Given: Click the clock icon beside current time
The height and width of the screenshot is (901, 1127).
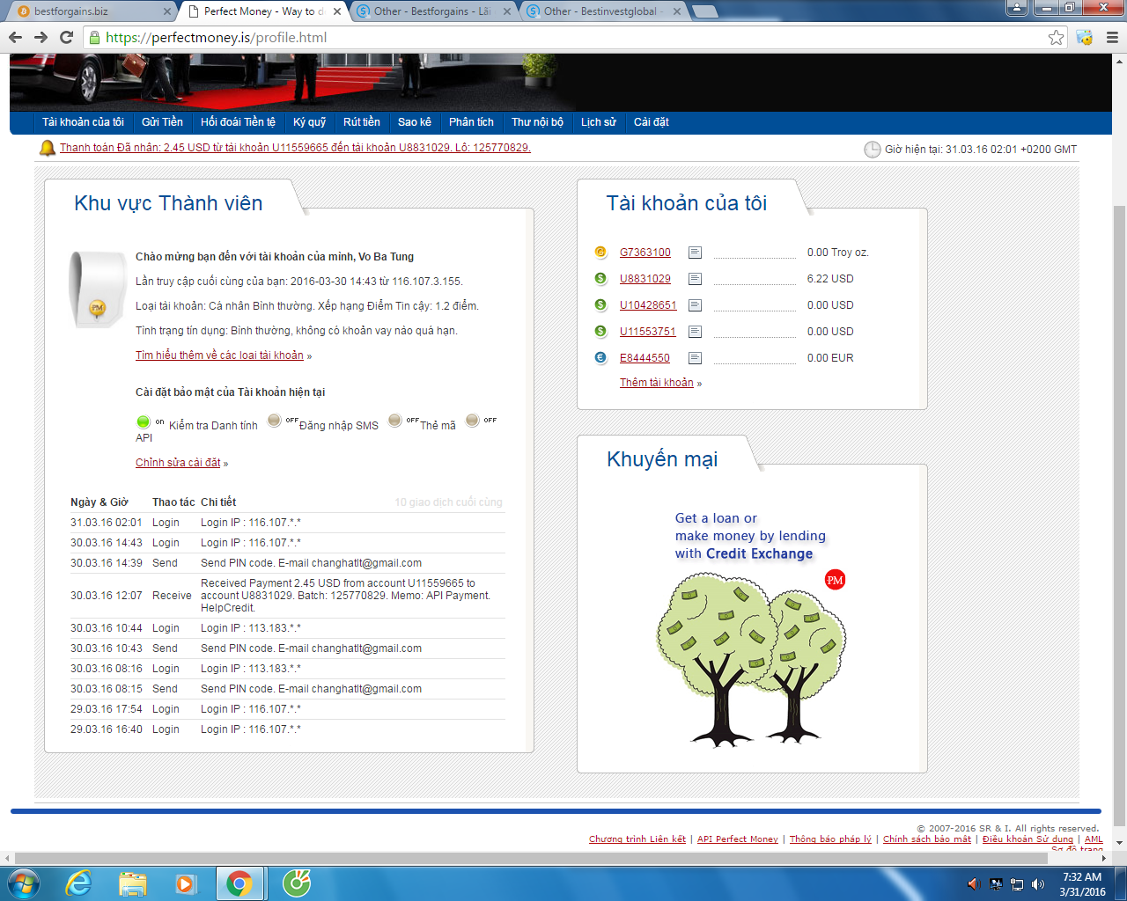Looking at the screenshot, I should [x=872, y=150].
